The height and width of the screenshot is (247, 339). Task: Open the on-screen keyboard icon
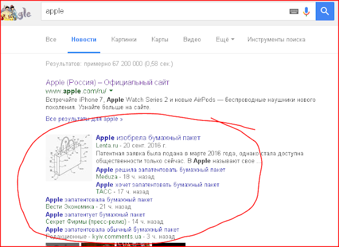tap(294, 11)
